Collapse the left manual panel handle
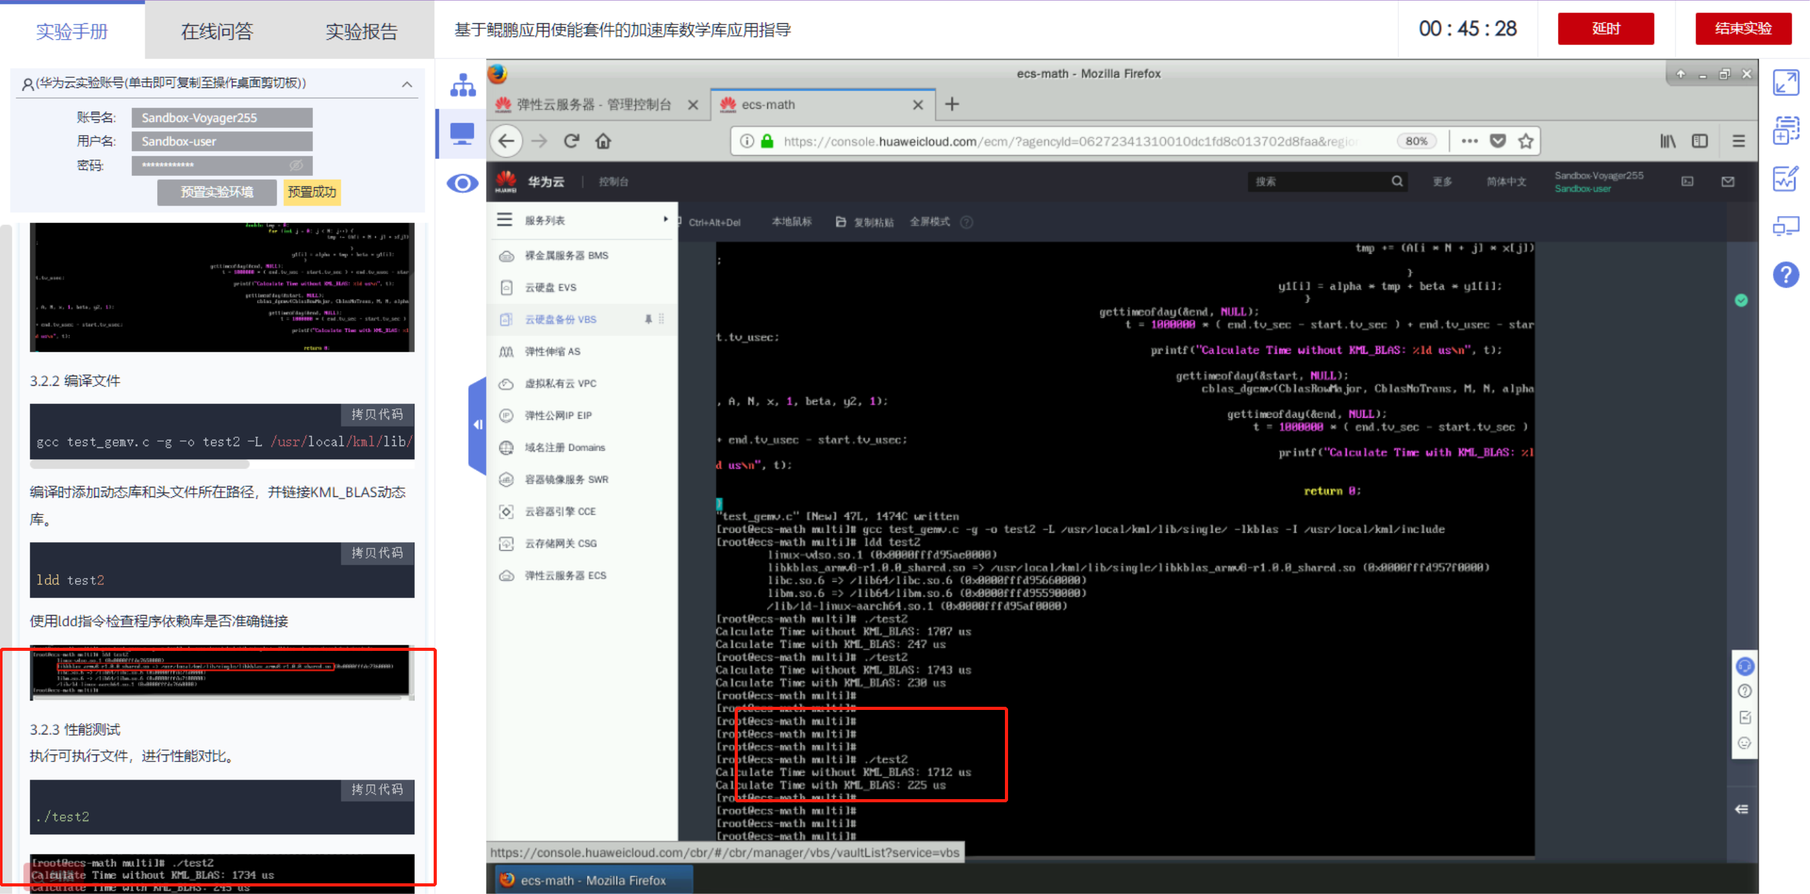This screenshot has width=1810, height=894. (478, 425)
